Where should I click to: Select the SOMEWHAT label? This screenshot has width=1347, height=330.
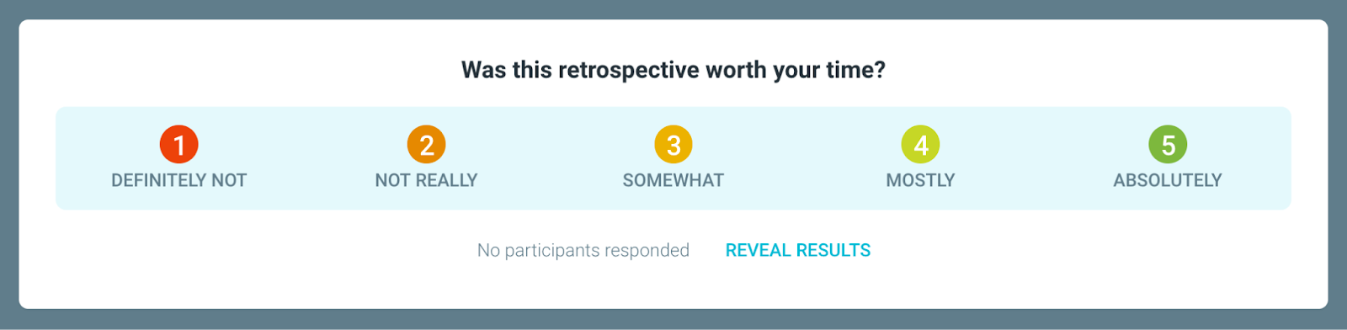pos(673,180)
